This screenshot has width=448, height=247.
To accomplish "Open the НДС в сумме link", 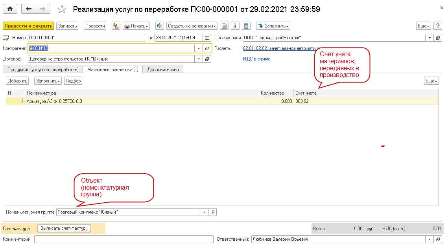I will tap(256, 59).
